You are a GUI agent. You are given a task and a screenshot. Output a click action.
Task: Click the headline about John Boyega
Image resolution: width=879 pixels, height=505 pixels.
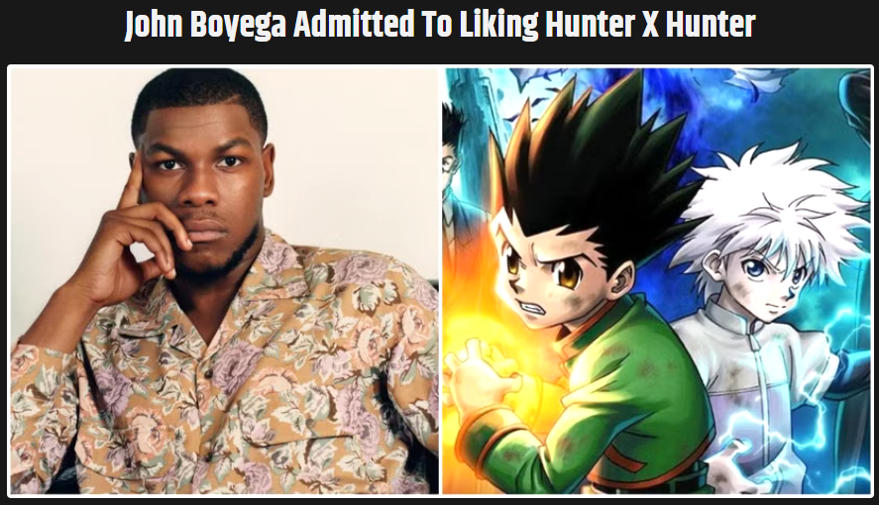coord(440,25)
